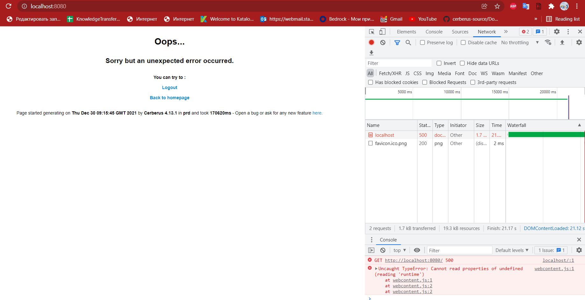
Task: Switch to the Sources tab
Action: [x=460, y=31]
